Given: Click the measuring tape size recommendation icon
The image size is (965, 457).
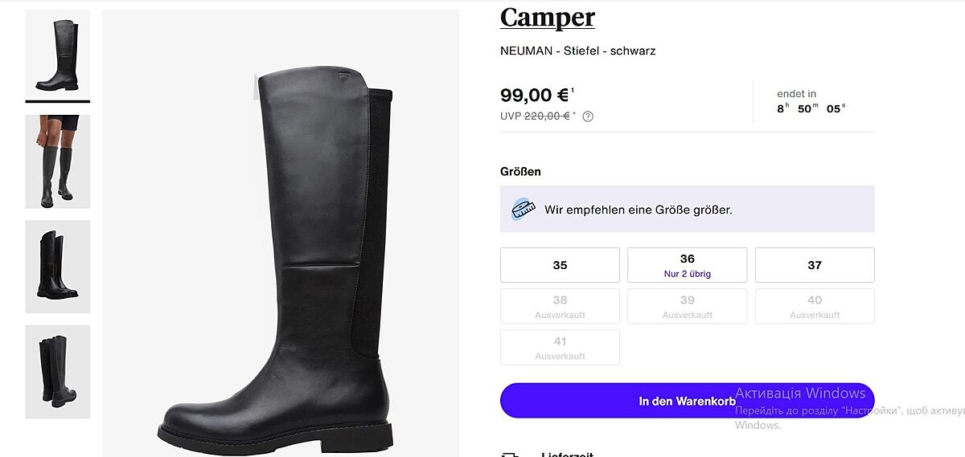Looking at the screenshot, I should 524,210.
